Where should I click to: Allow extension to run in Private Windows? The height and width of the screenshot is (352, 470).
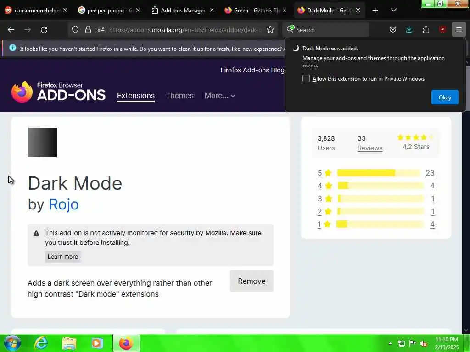click(x=306, y=78)
